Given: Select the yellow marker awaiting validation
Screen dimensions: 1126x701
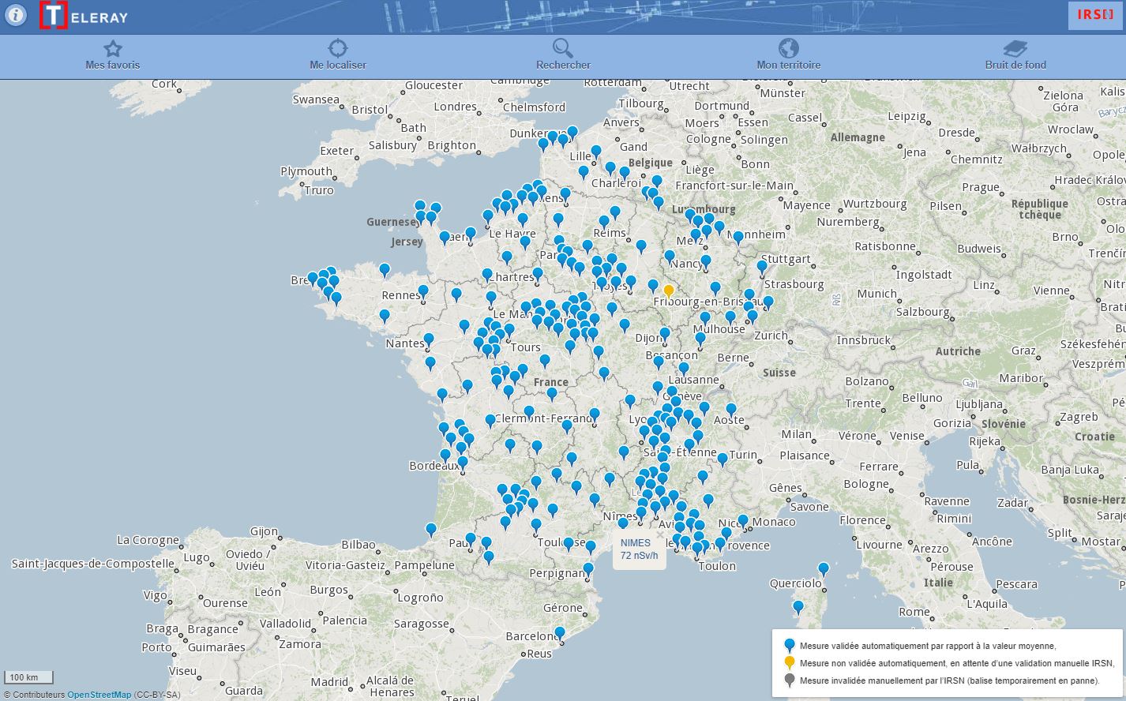Looking at the screenshot, I should [669, 291].
